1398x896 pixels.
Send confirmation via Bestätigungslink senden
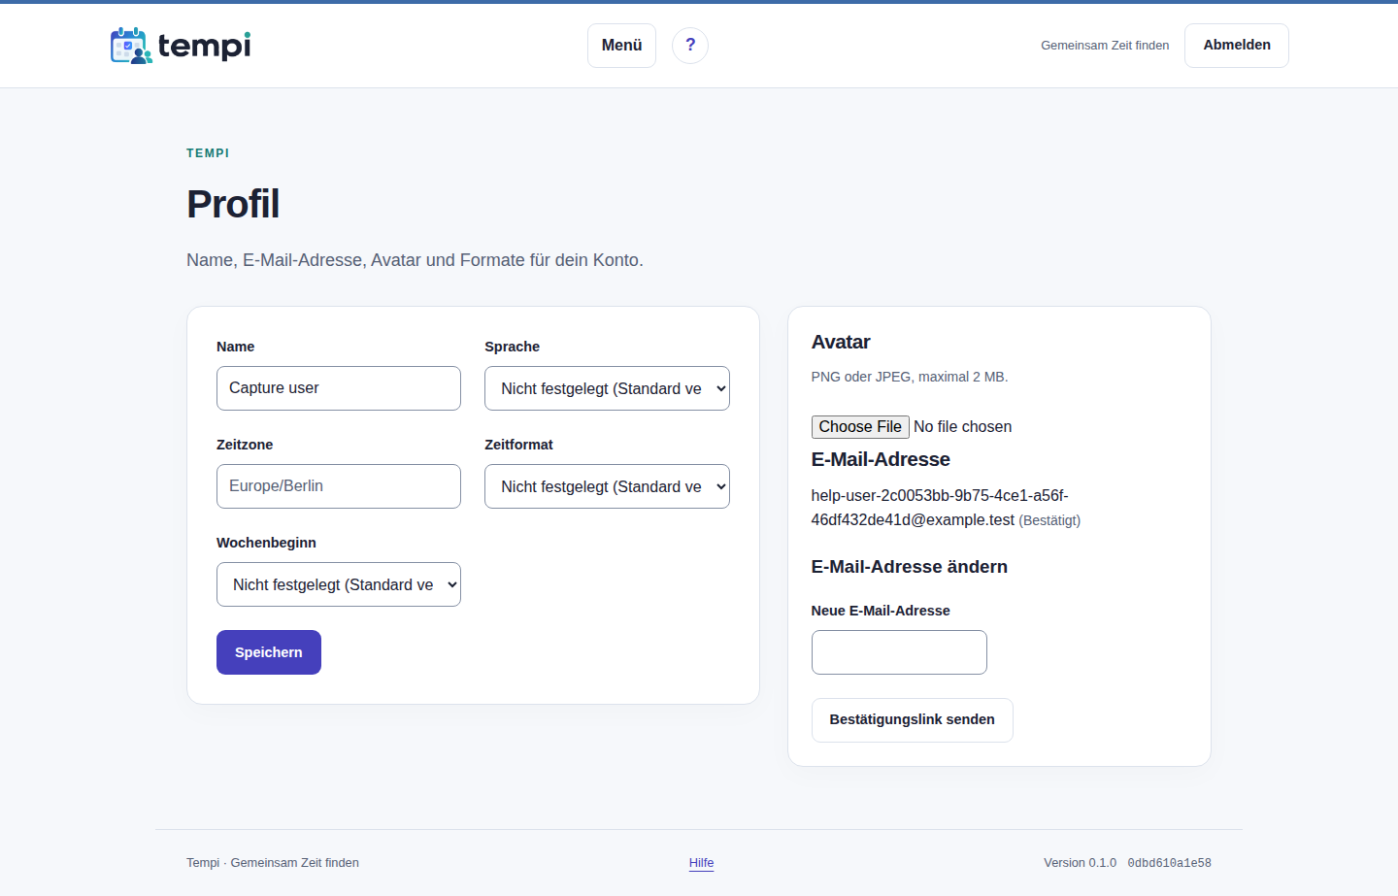pyautogui.click(x=913, y=720)
